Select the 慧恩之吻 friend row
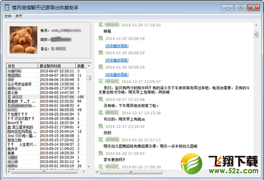Image resolution: width=264 pixels, height=180 pixels. tap(47, 140)
